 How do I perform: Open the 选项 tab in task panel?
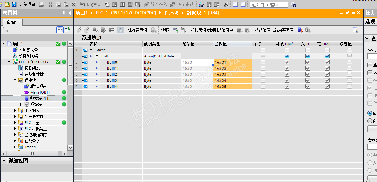click(370, 21)
